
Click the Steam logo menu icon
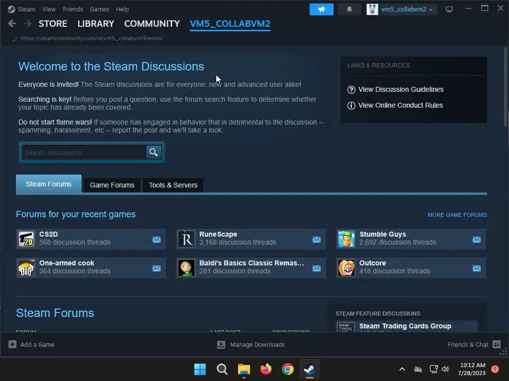[11, 9]
